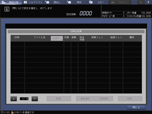Open the 保存 tab

tap(76, 2)
